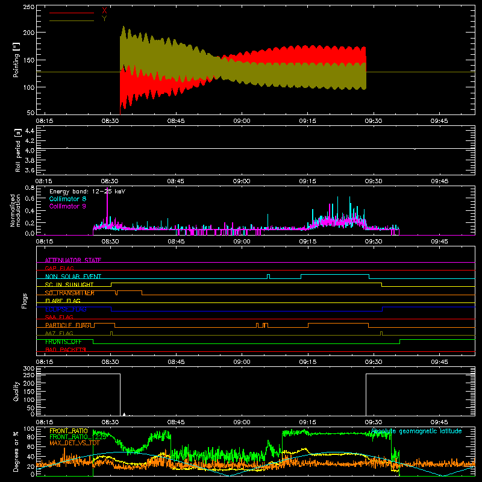
Task: Click the ATTENUATOR_STATE flag label
Action: coord(73,260)
